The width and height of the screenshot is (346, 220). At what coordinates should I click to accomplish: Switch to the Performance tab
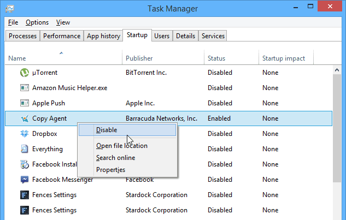click(x=62, y=36)
